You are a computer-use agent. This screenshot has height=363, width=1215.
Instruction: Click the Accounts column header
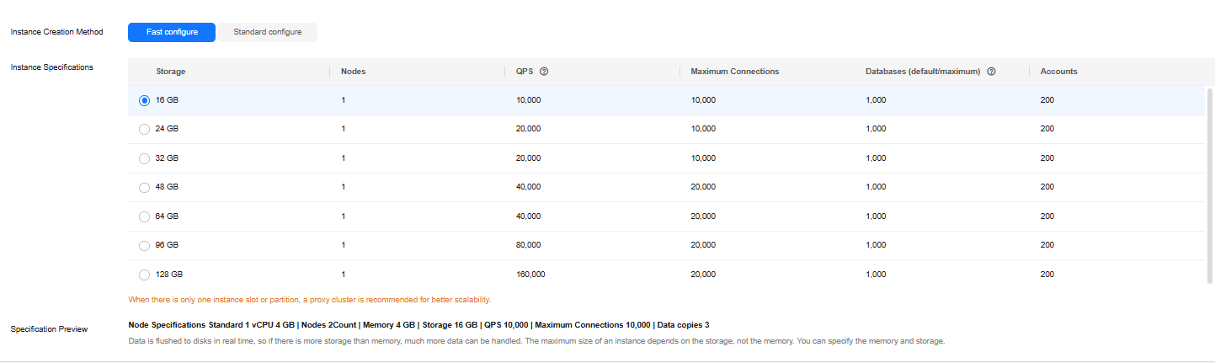click(x=1058, y=72)
